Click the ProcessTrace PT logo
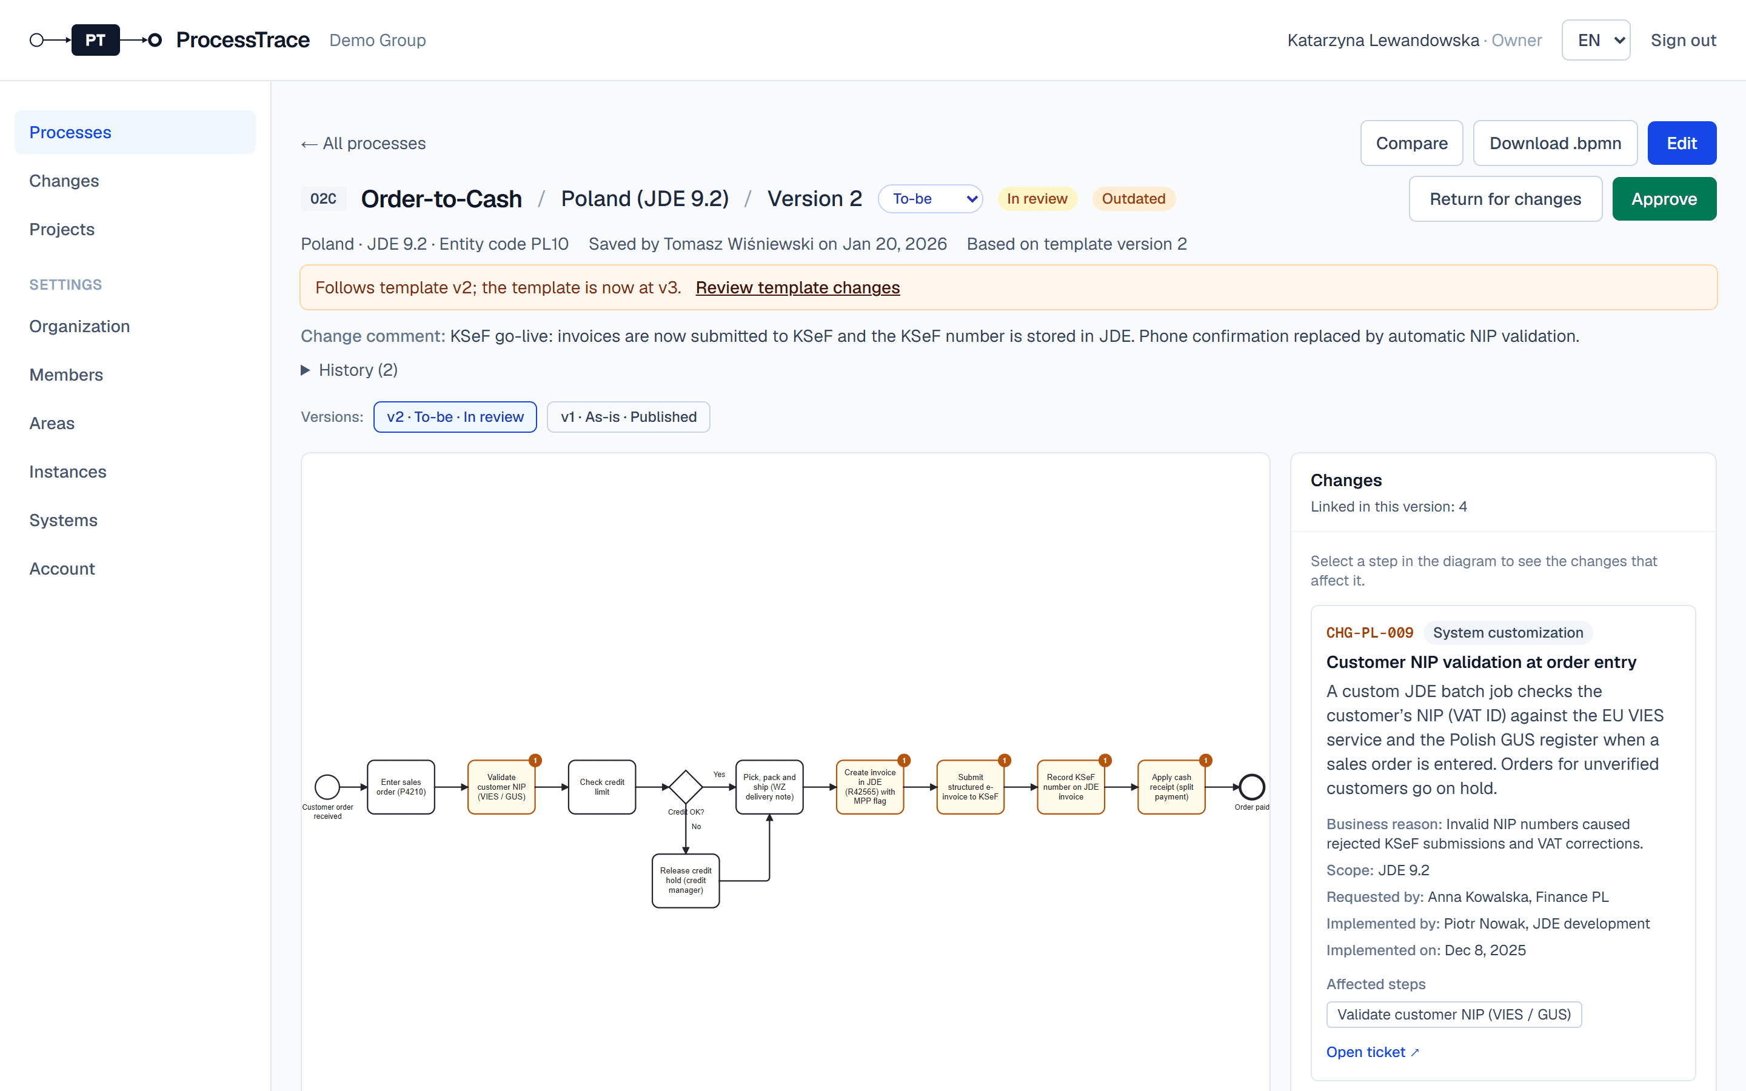 coord(95,39)
